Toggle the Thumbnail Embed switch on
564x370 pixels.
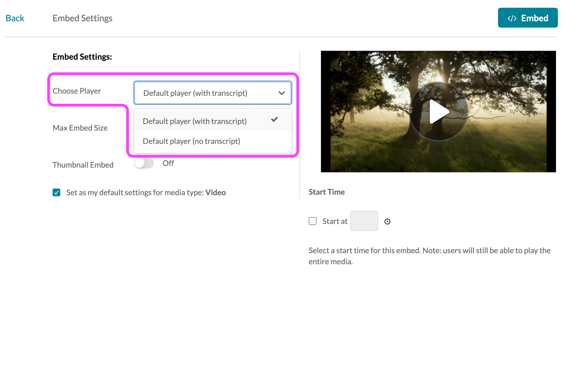(x=144, y=163)
